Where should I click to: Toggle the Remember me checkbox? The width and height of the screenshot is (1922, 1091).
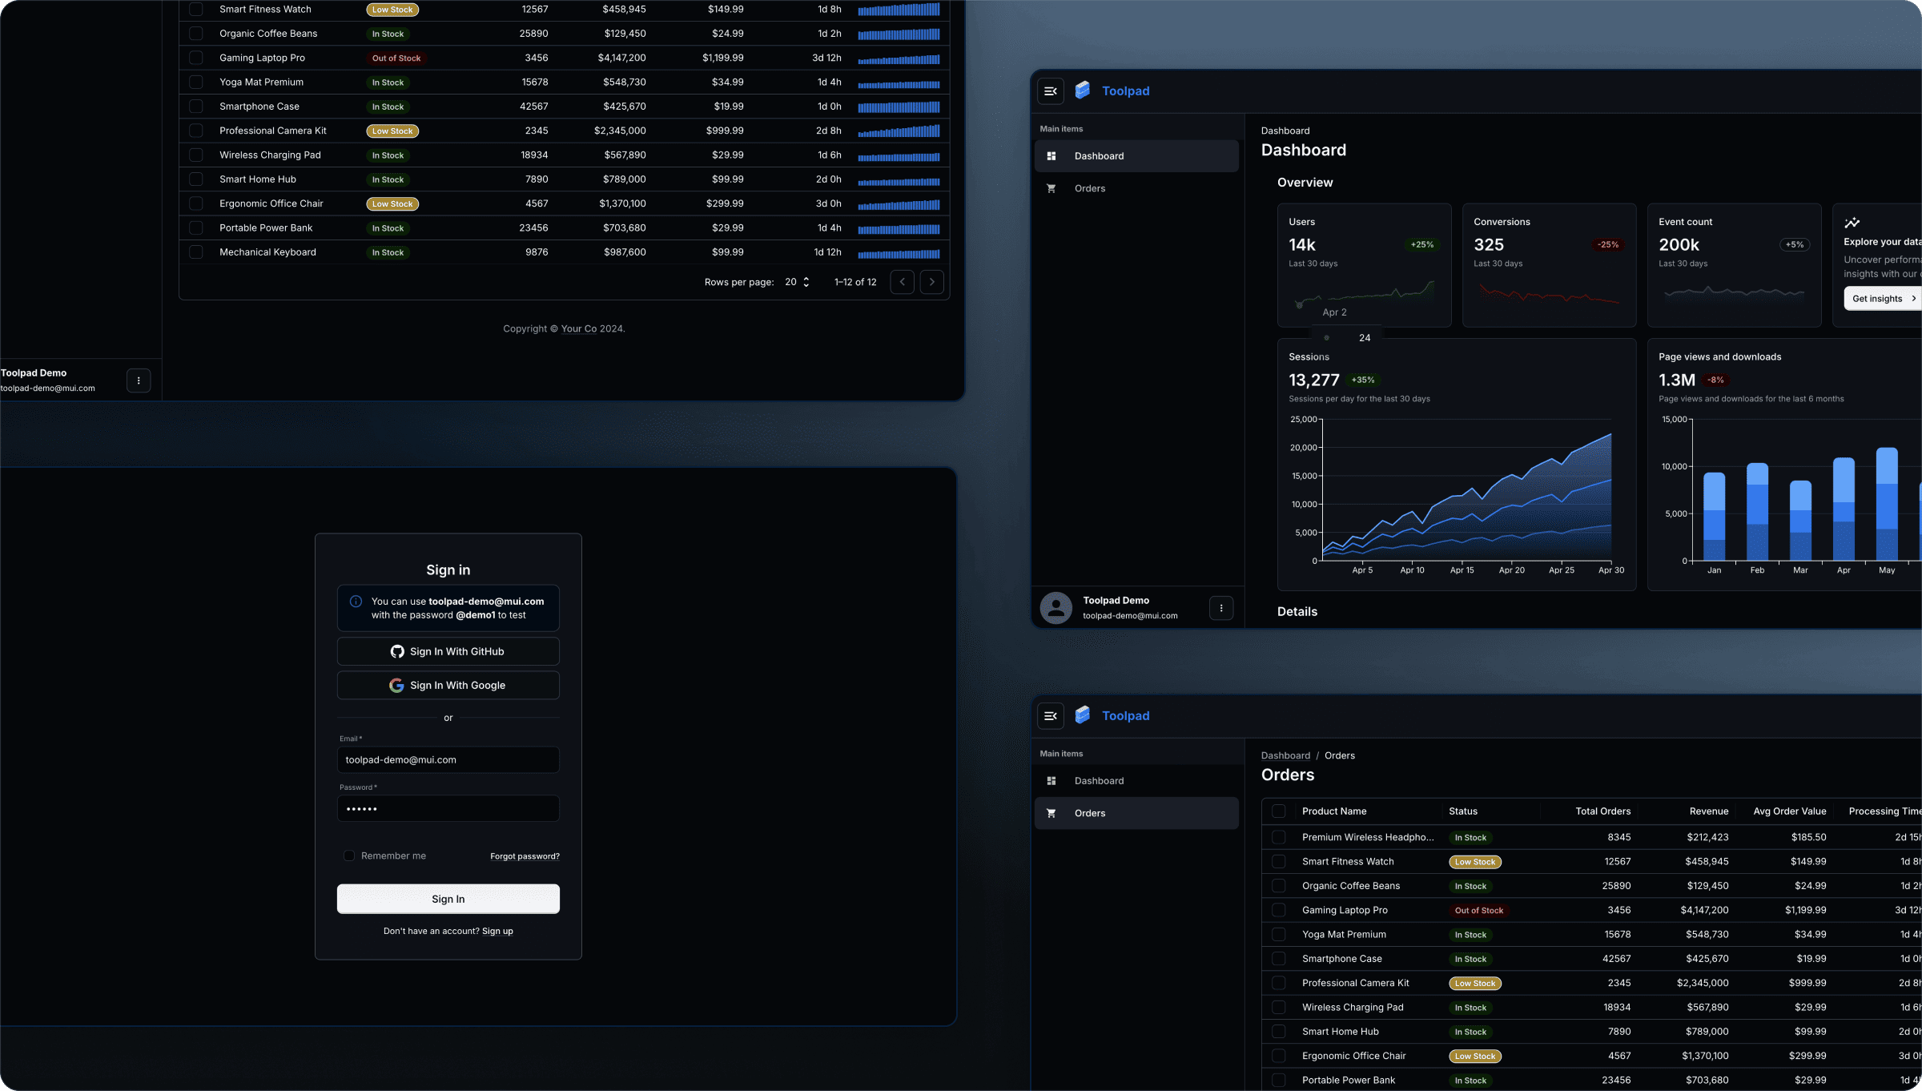(348, 855)
